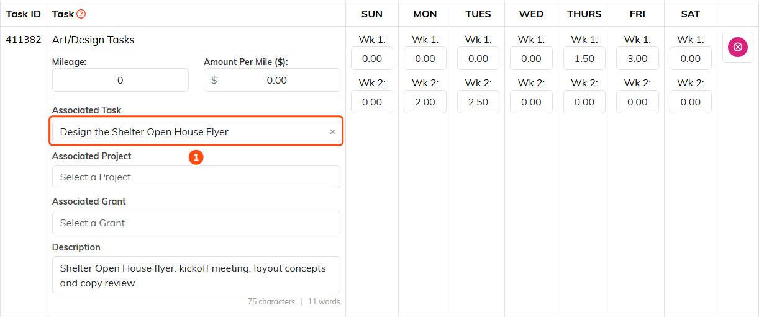Click Tuesday Wk 1 hours field

478,58
